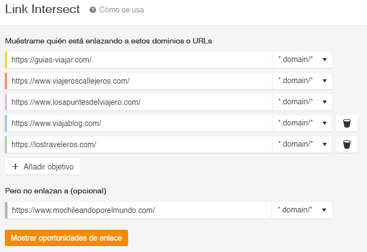The image size is (367, 252).
Task: Open the mode dropdown for guias-viajar.com
Action: [302, 60]
